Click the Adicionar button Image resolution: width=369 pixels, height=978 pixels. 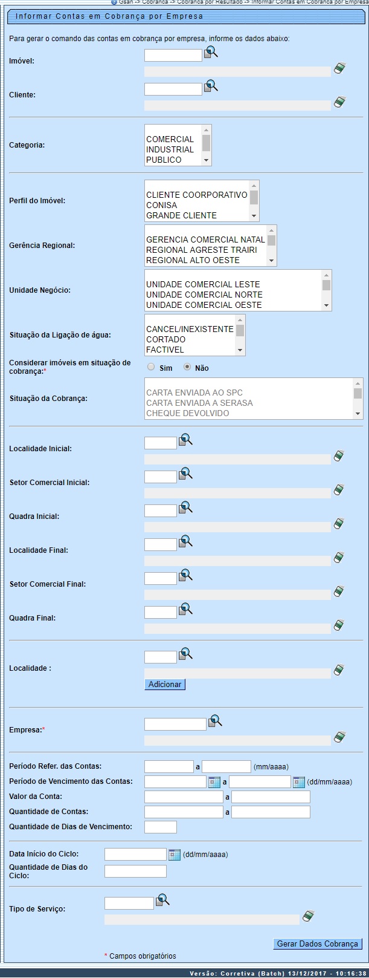[x=165, y=684]
